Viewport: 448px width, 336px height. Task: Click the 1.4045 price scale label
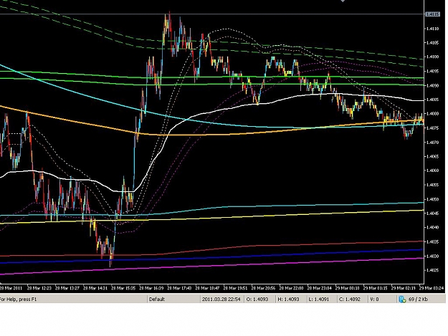(432, 213)
